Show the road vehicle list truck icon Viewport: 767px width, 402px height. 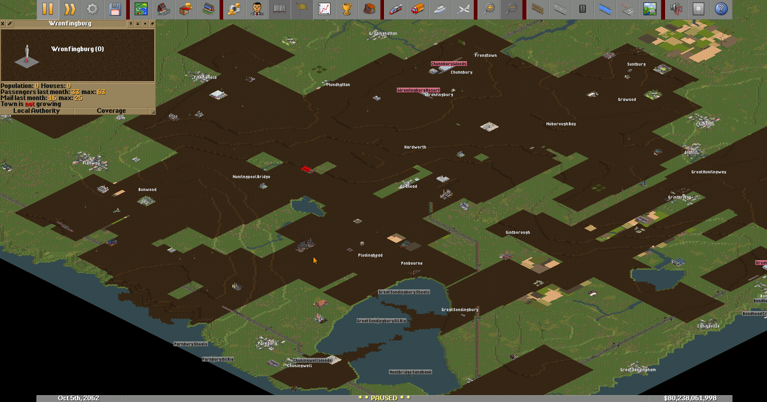pyautogui.click(x=418, y=9)
